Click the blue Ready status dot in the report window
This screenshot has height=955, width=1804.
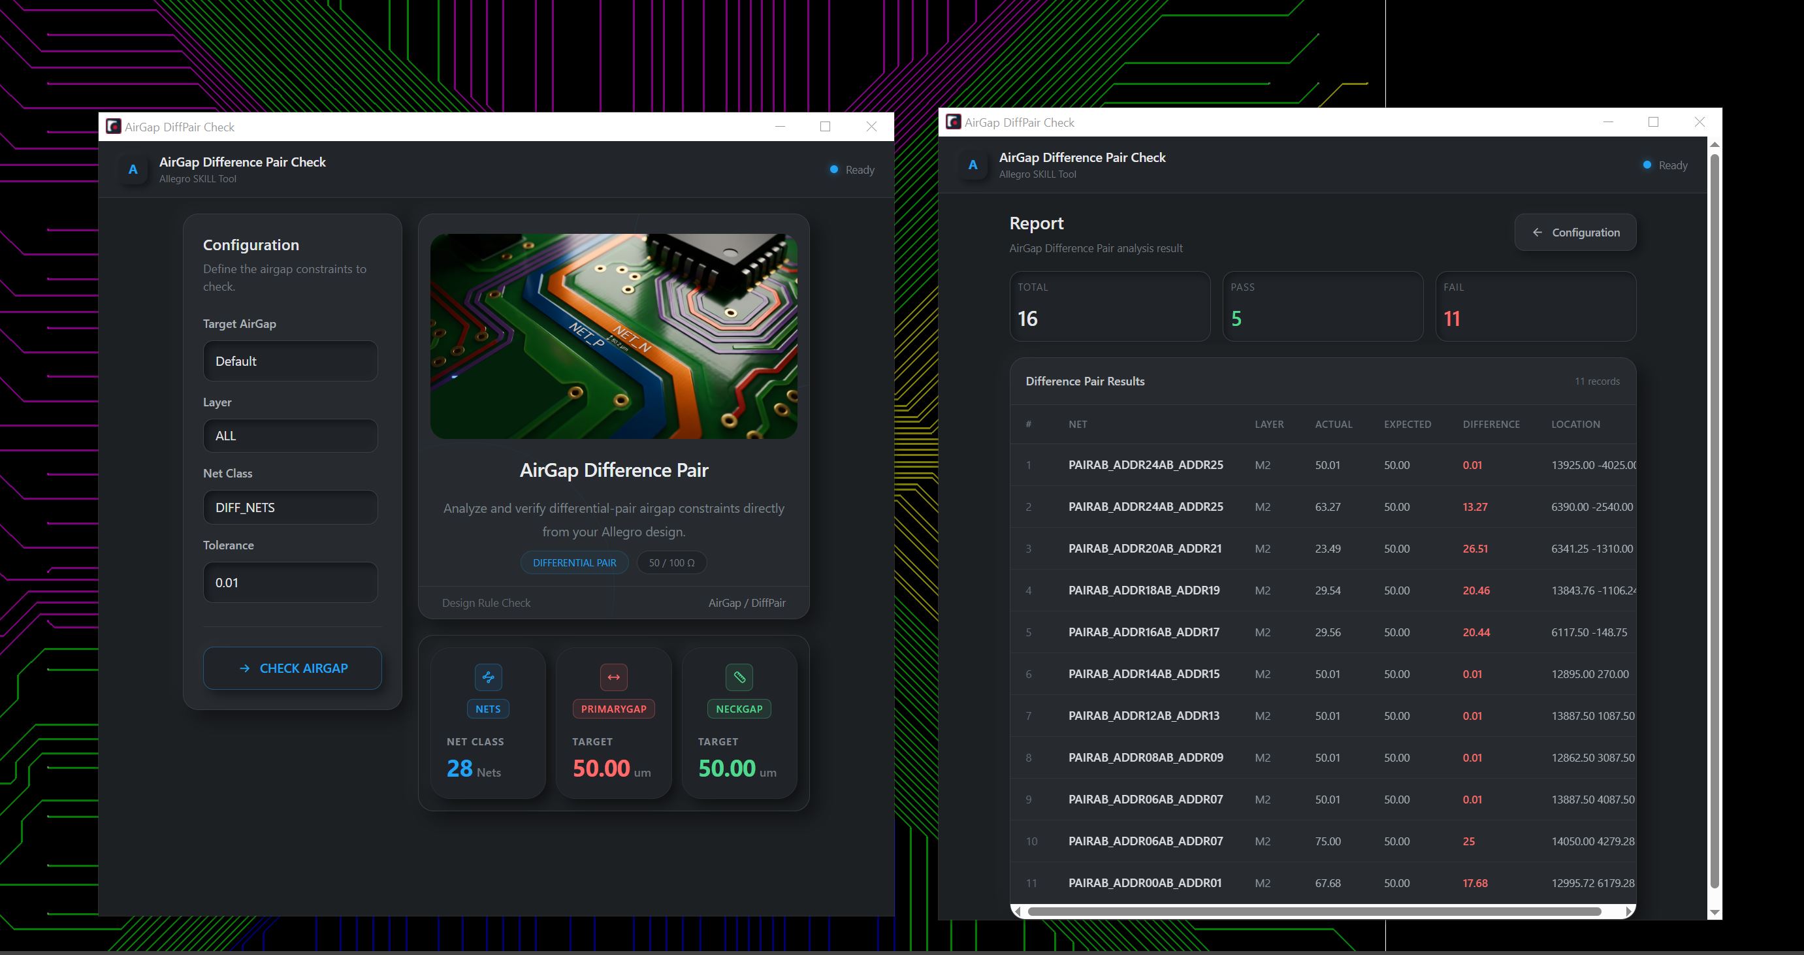point(1647,165)
